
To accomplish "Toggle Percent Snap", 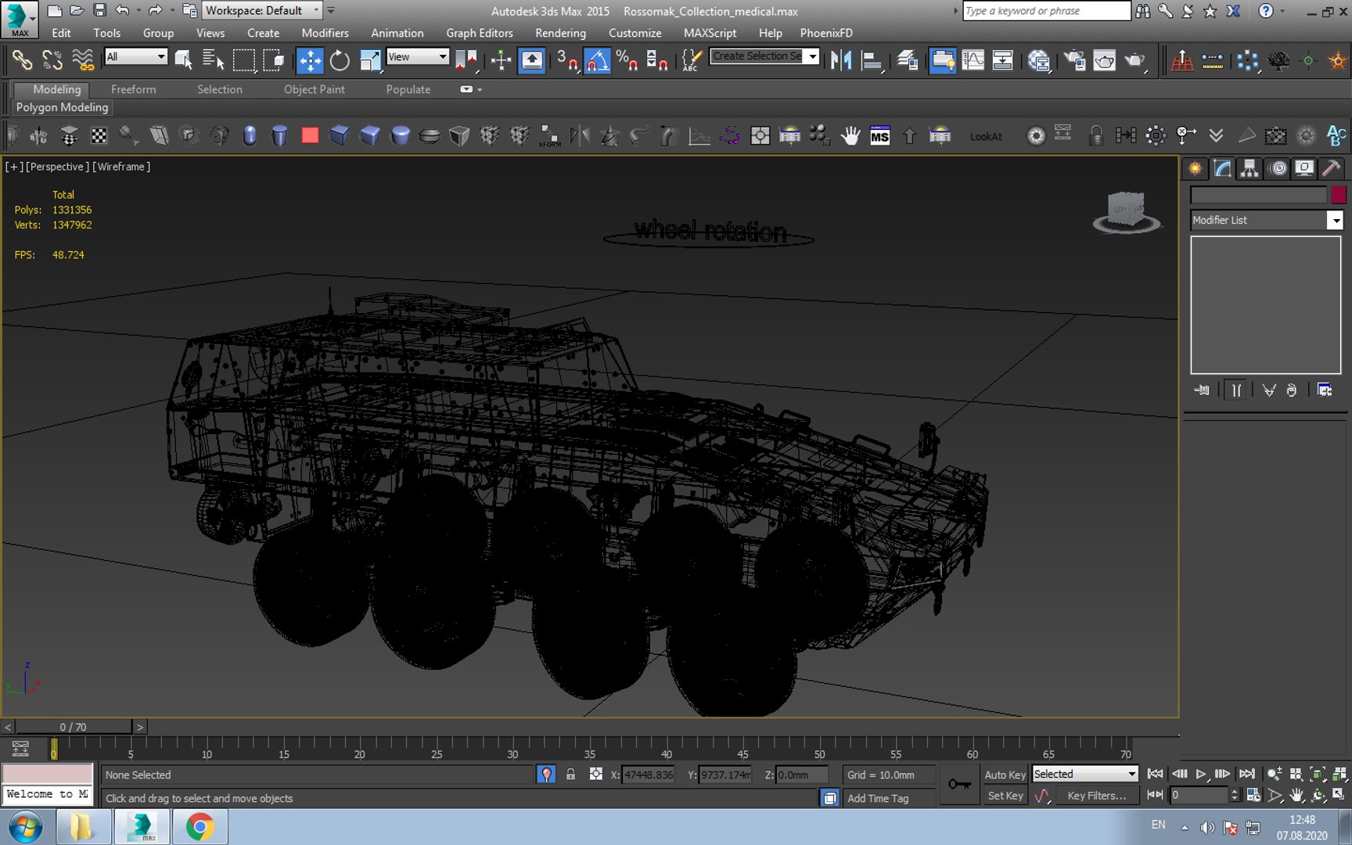I will pos(627,60).
